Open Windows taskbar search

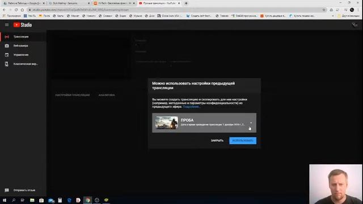coord(14,200)
